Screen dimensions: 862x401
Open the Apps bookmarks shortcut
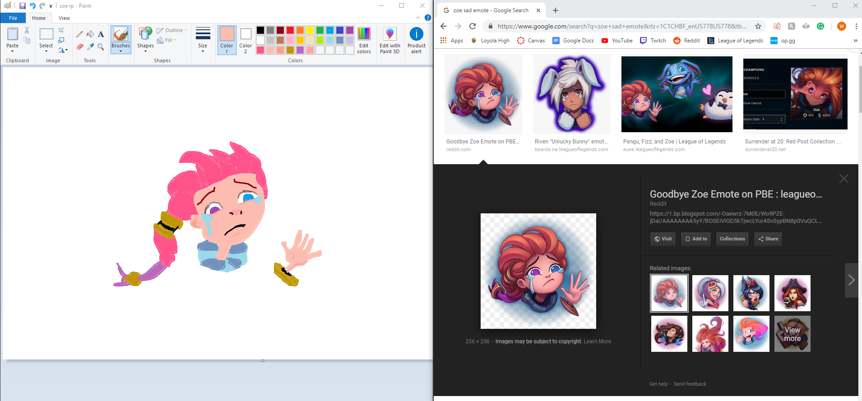[452, 41]
